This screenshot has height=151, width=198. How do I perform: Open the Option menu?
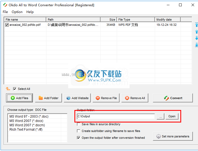pyautogui.click(x=17, y=12)
